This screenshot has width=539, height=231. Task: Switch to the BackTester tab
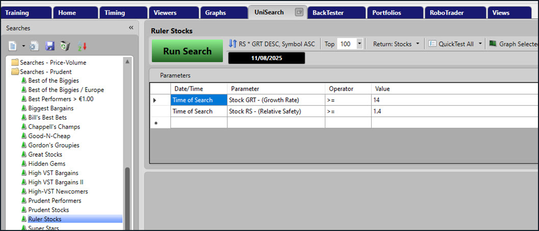tap(328, 13)
